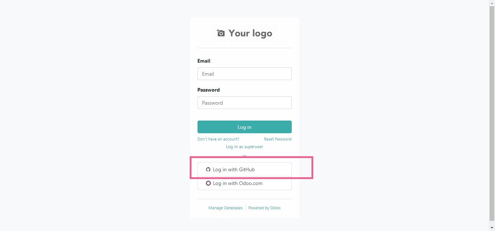
Task: Click the vertical scrollbar thumb
Action: tap(492, 109)
